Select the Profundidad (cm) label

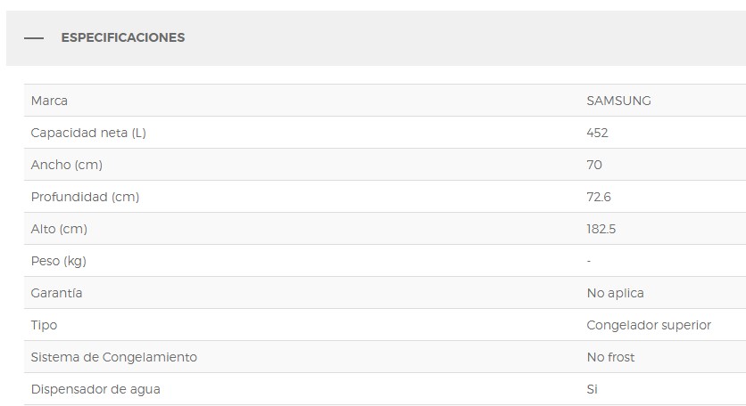tap(85, 197)
